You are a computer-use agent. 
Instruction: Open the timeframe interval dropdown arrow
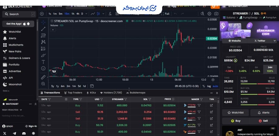pyautogui.click(x=86, y=14)
